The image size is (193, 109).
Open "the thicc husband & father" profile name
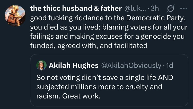[76, 8]
